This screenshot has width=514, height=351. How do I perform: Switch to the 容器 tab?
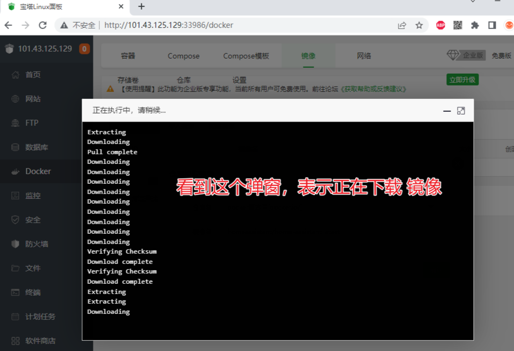[128, 56]
